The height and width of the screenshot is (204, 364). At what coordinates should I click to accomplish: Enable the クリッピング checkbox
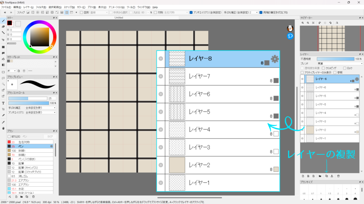[x=323, y=68]
